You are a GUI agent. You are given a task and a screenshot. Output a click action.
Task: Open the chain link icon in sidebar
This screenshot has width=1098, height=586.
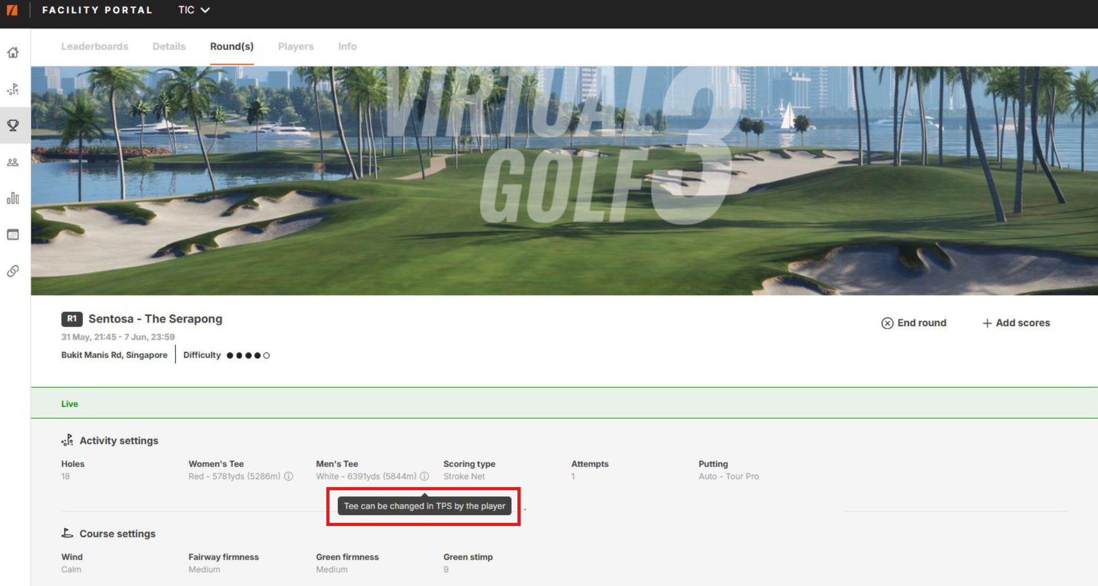point(13,271)
